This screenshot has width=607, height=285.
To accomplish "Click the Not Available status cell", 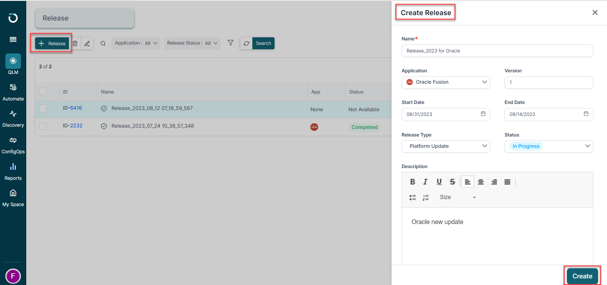I will coord(364,109).
